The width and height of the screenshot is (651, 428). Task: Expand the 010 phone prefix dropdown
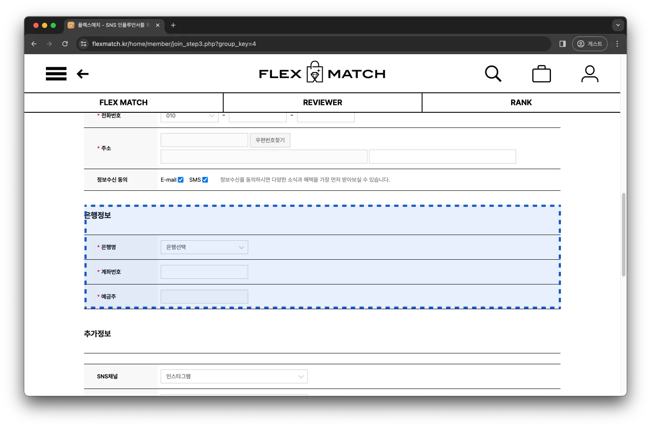[x=190, y=116]
